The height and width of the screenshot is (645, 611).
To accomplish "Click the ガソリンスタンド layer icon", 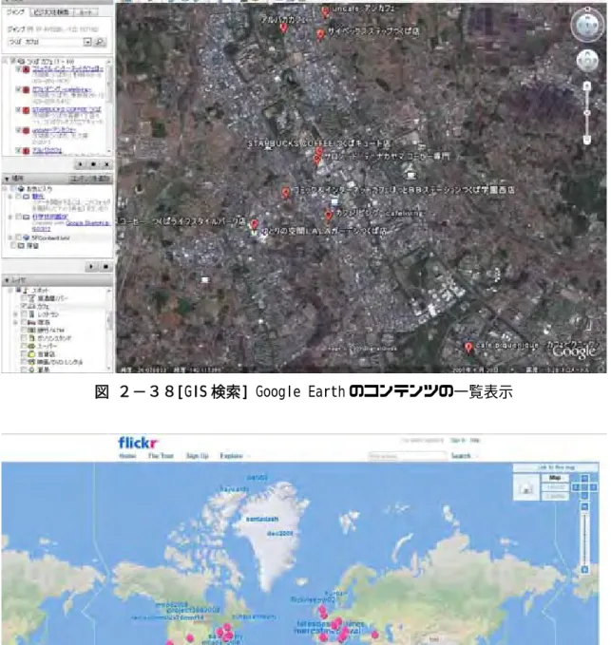I will (31, 338).
